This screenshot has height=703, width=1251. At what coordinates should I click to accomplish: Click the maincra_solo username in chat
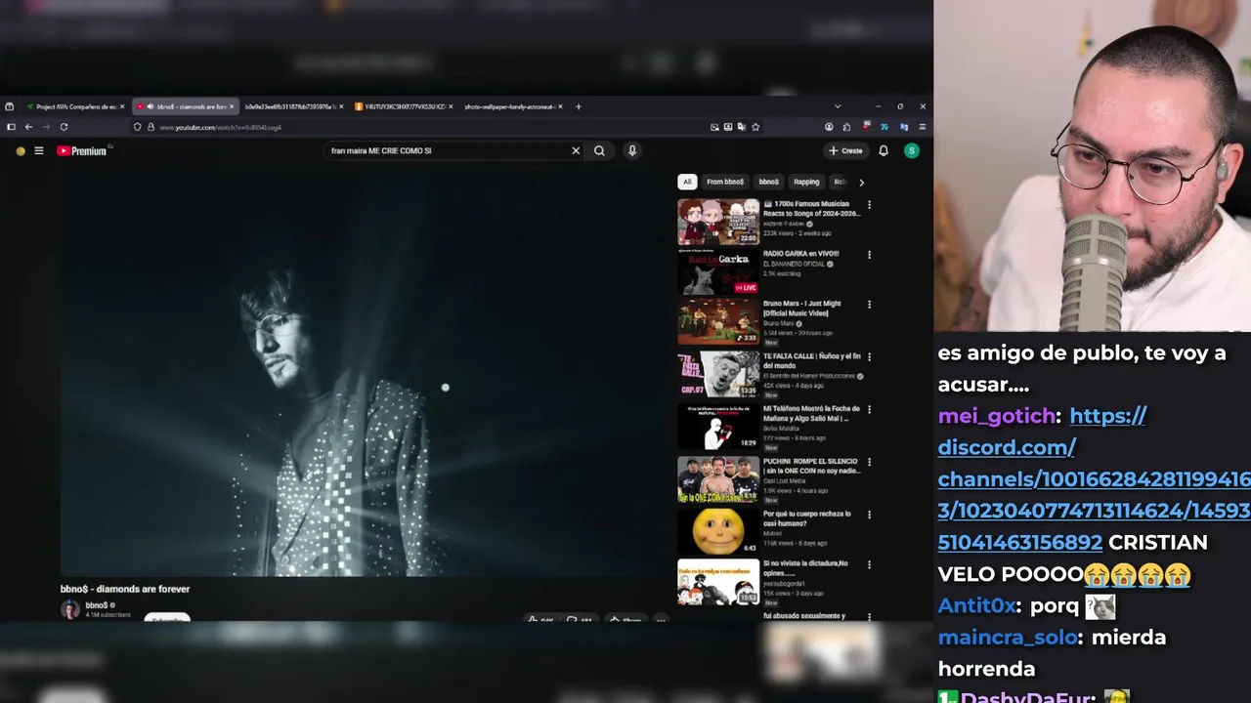pos(1007,637)
